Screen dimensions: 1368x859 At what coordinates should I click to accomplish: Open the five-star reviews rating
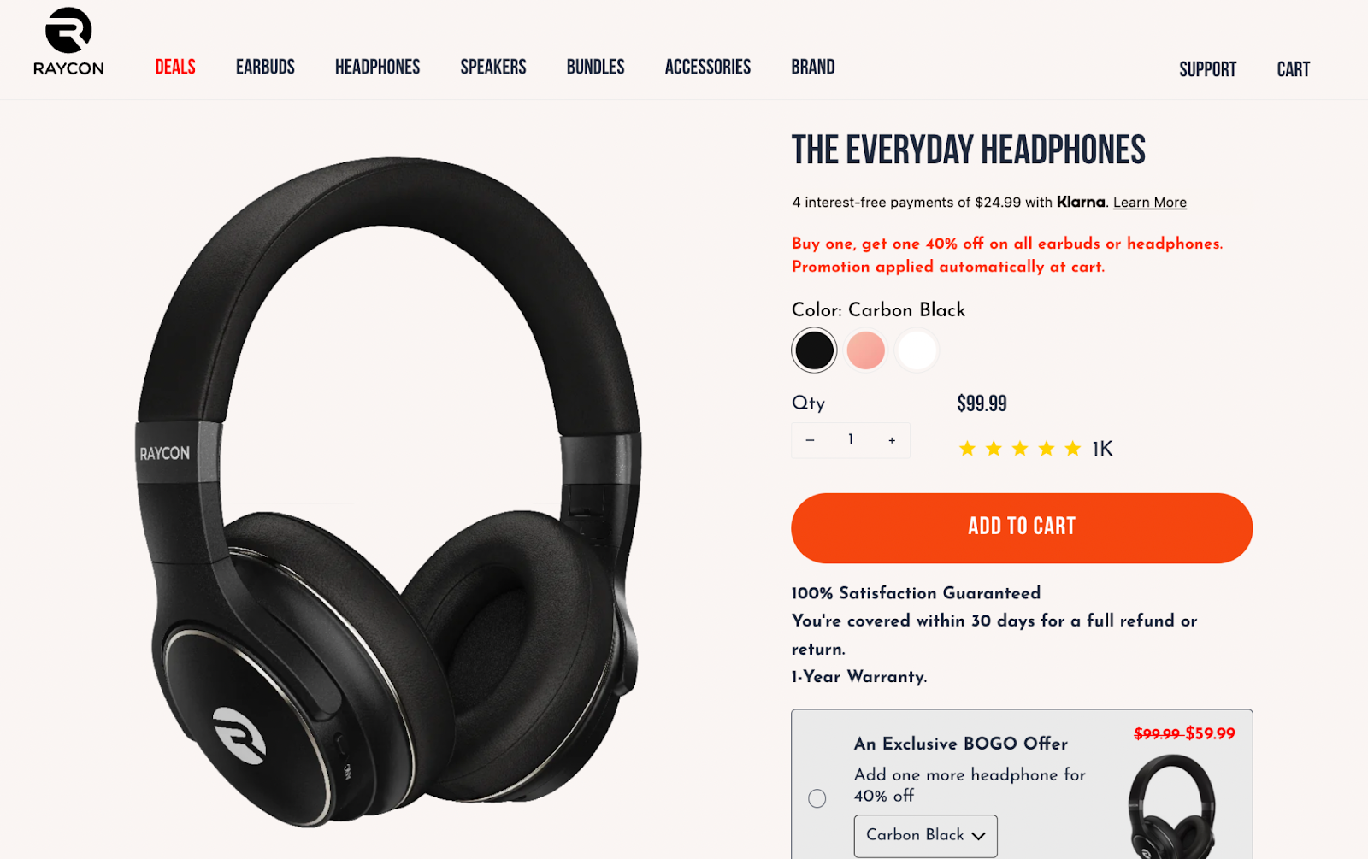pos(1035,449)
